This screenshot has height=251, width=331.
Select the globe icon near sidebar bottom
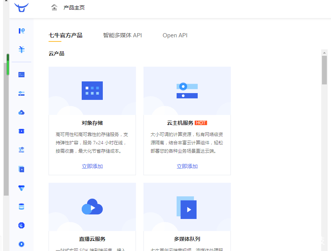21,225
